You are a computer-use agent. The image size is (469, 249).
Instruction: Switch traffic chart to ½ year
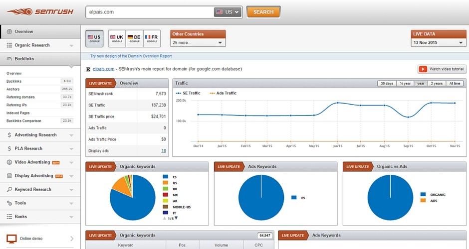pos(405,84)
